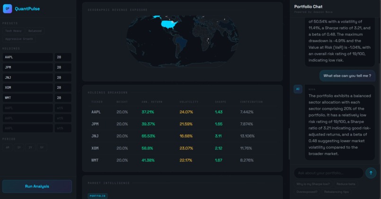This screenshot has height=199, width=381.
Task: Click the 8.276% contribution value
Action: point(247,160)
